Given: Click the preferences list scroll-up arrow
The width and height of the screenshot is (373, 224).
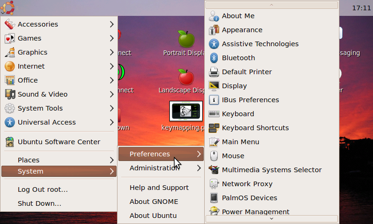Looking at the screenshot, I should (x=271, y=5).
